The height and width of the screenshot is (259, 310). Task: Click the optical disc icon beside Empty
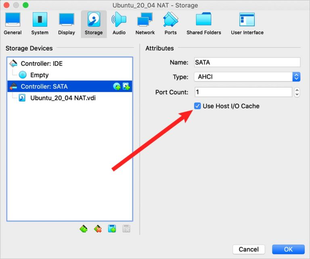[23, 75]
